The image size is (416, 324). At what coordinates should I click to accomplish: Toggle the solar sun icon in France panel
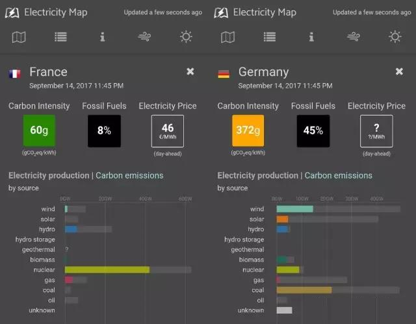click(x=186, y=37)
